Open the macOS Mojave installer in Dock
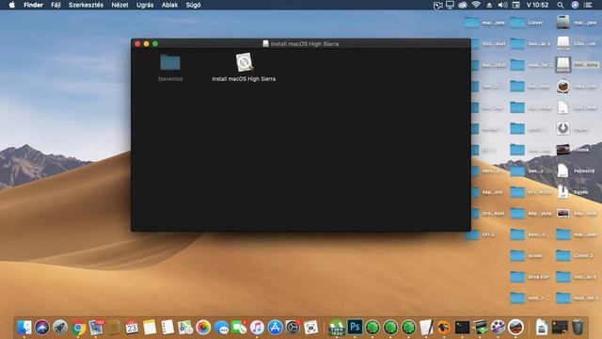602x339 pixels. pos(515,327)
